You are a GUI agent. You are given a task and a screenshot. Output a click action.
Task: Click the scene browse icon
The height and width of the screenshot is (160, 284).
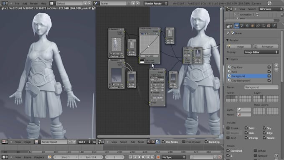[96, 3]
